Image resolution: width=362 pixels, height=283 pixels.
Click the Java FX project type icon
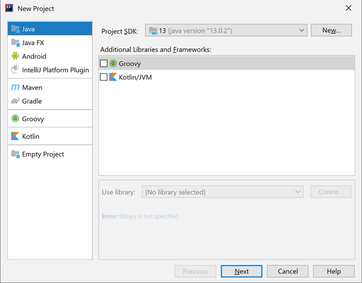pyautogui.click(x=15, y=43)
